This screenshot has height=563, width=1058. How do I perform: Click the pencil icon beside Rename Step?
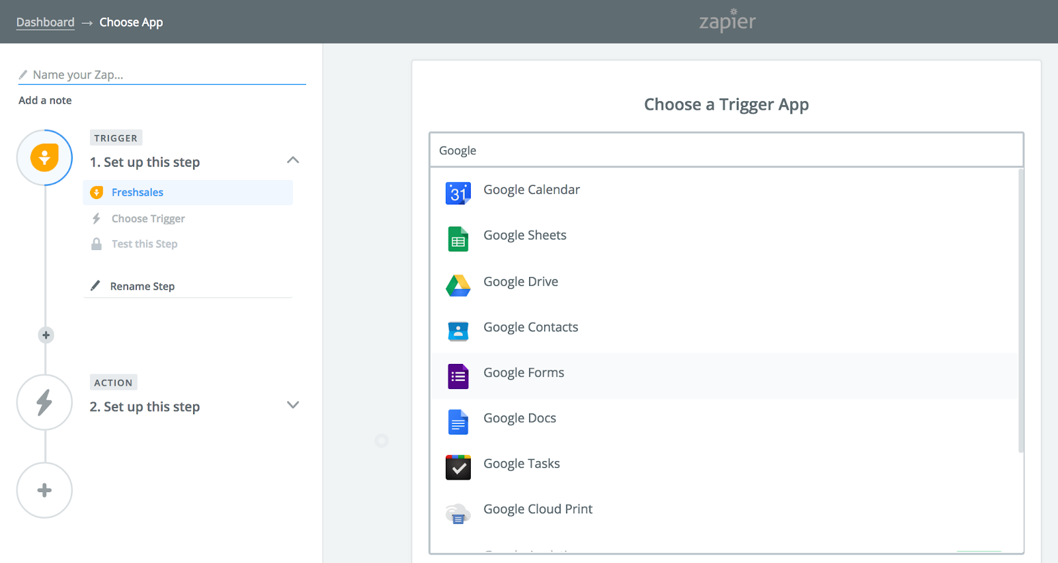tap(96, 286)
